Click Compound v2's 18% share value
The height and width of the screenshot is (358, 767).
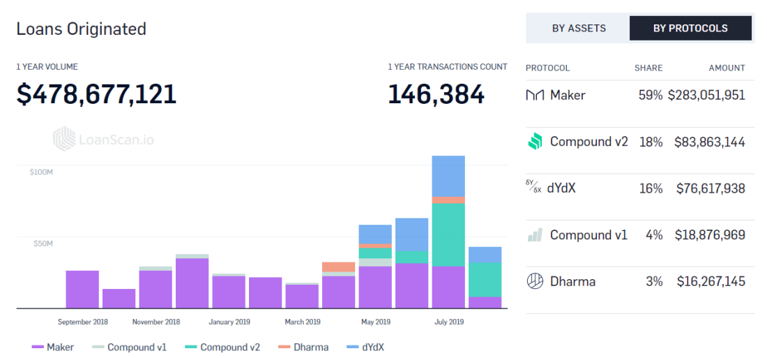click(x=651, y=142)
